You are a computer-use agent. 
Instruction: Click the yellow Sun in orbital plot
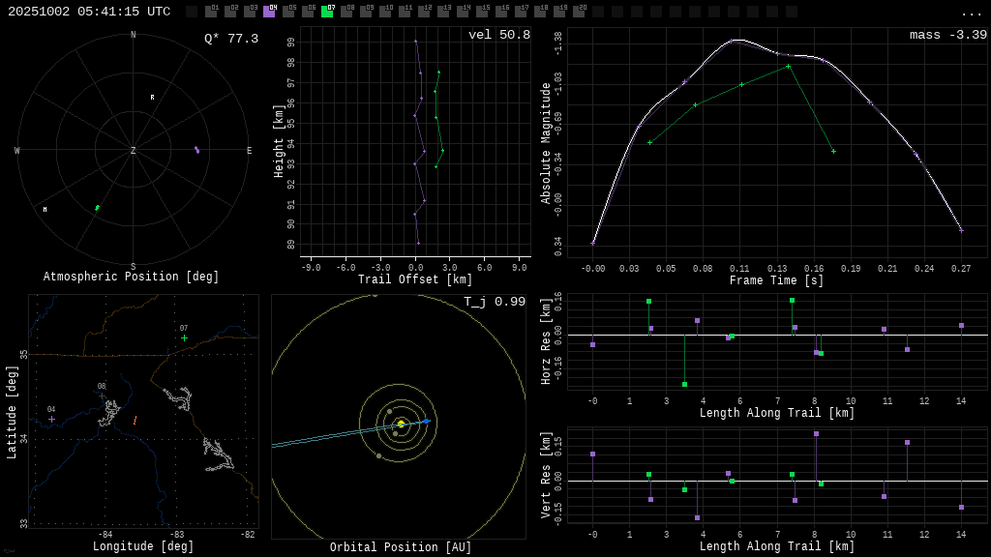(401, 424)
